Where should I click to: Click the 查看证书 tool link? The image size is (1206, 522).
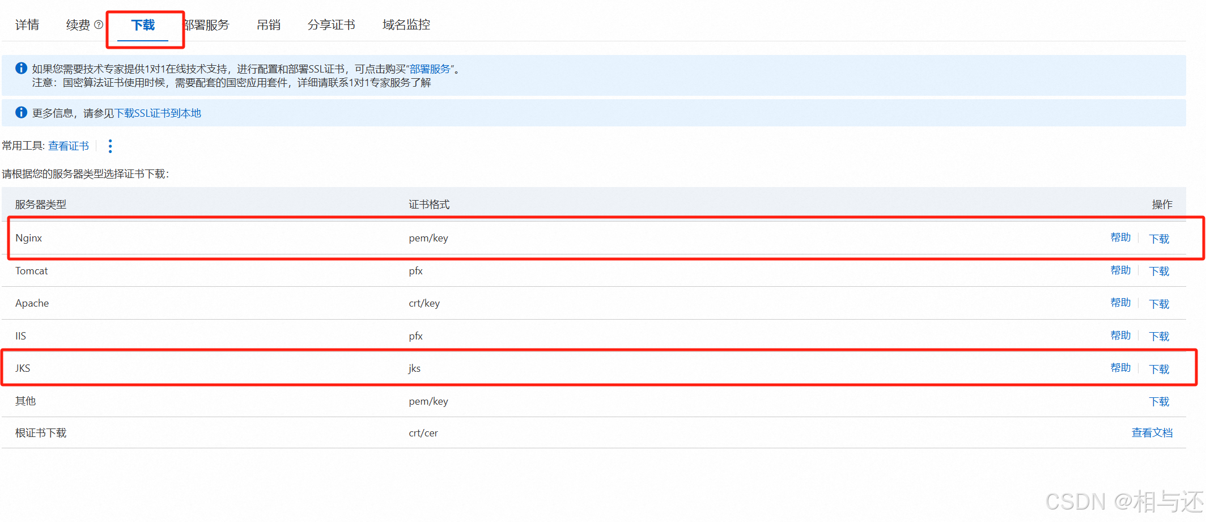coord(69,146)
